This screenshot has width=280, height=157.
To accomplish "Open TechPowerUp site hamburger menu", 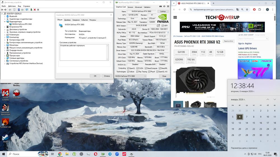I will coord(175,17).
